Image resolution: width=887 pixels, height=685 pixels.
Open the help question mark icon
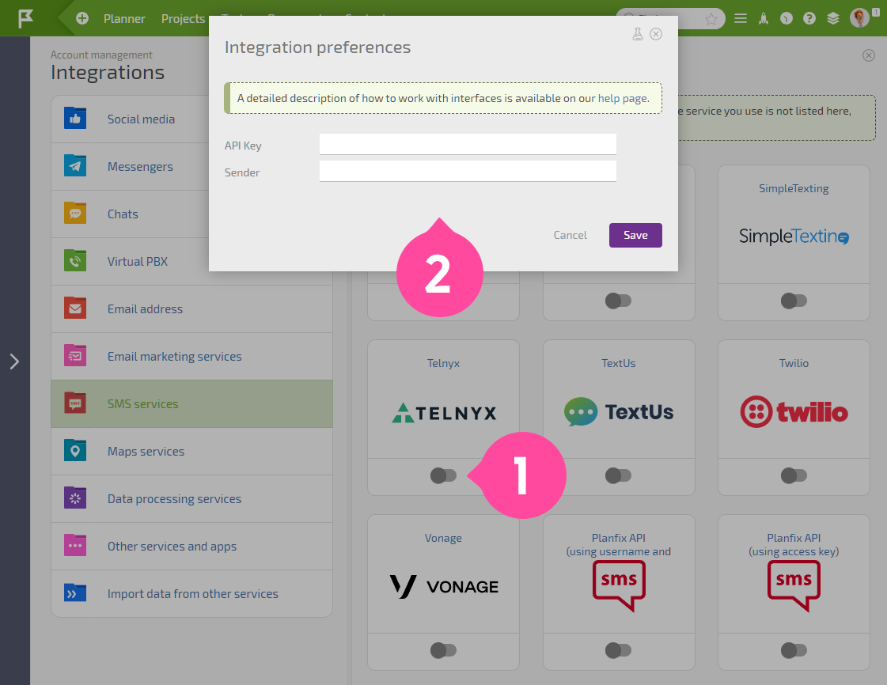click(x=809, y=19)
